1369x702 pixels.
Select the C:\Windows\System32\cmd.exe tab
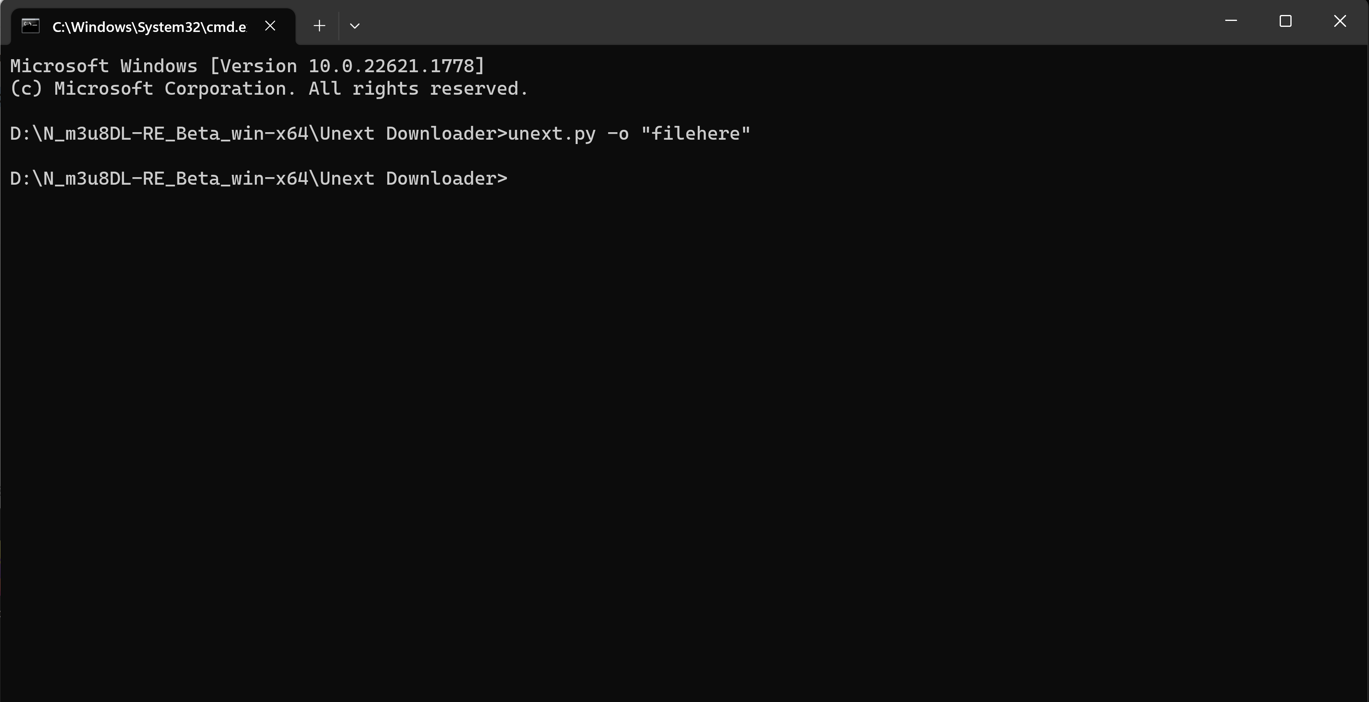[x=149, y=27]
